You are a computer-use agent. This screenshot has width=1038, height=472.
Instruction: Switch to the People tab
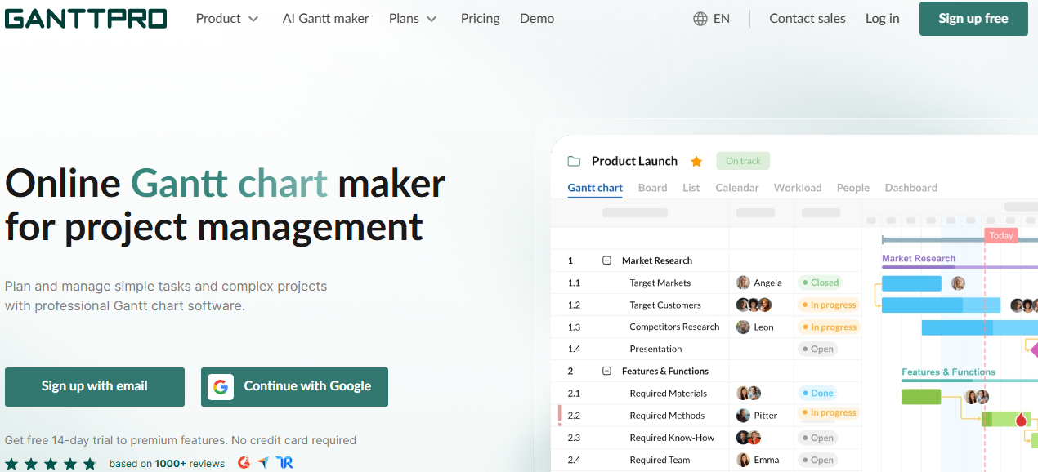pos(853,188)
